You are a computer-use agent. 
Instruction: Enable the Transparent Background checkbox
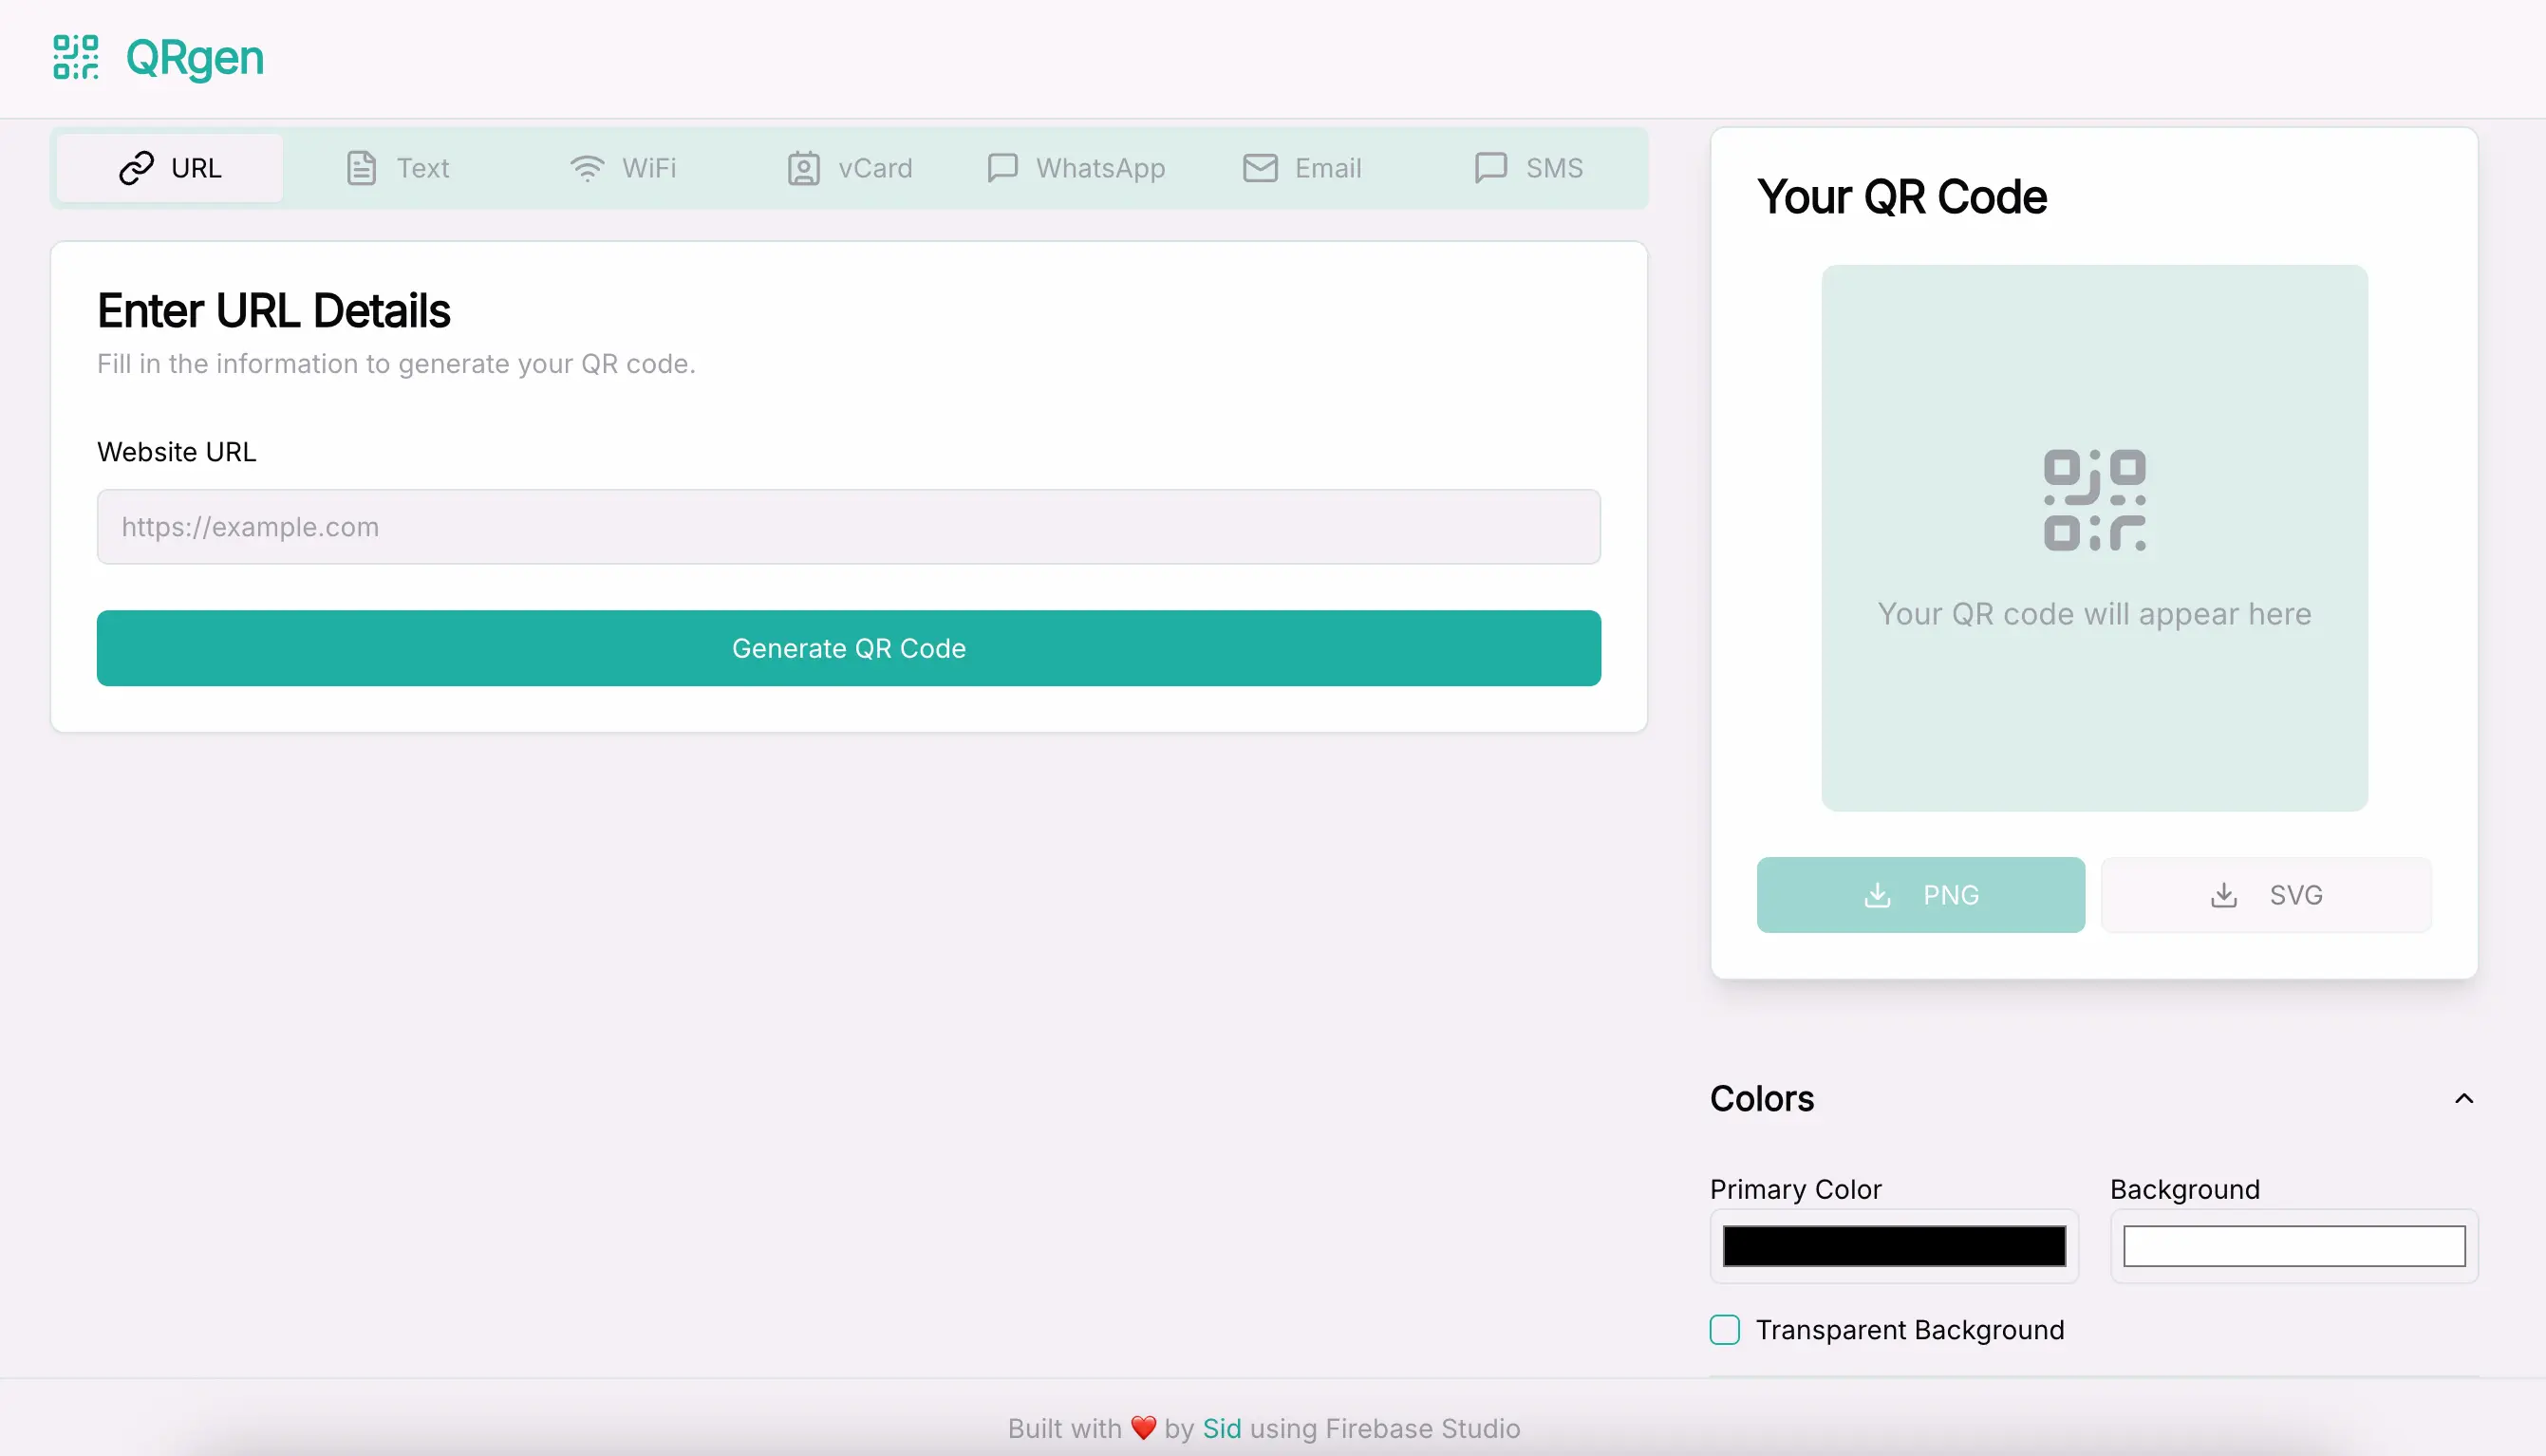point(1724,1330)
